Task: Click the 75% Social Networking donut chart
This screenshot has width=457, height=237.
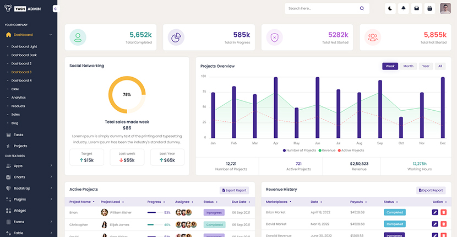Action: tap(127, 95)
